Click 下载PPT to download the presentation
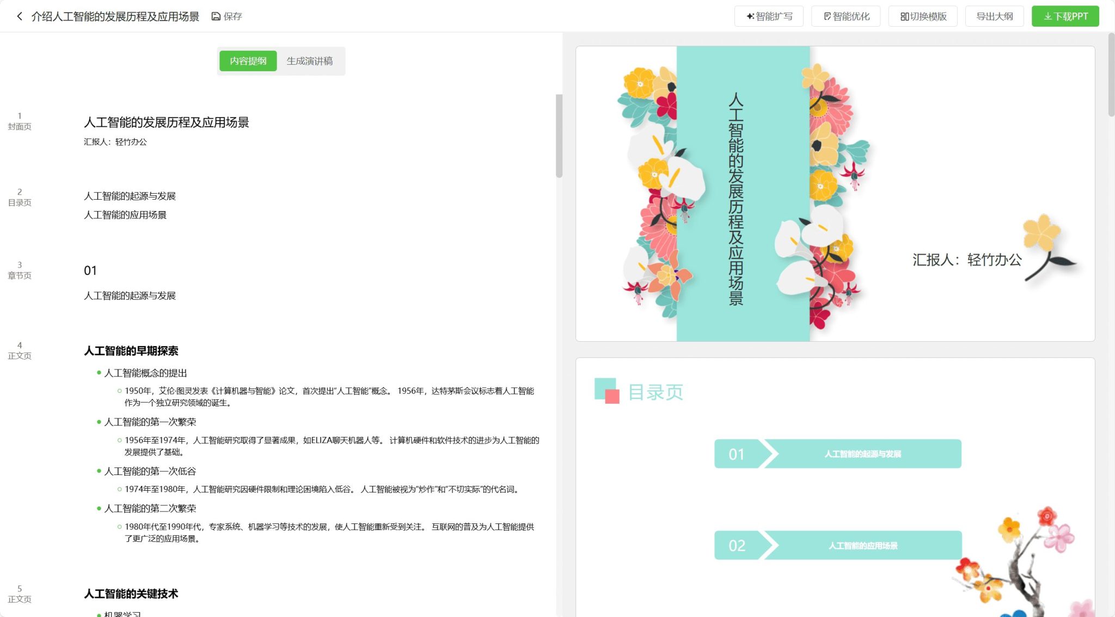This screenshot has height=617, width=1115. (1065, 16)
